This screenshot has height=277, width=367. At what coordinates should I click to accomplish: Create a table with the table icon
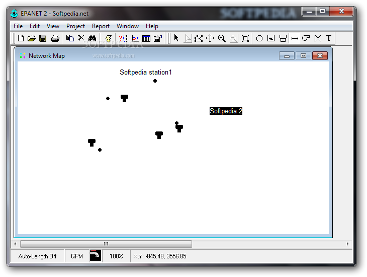tap(146, 38)
